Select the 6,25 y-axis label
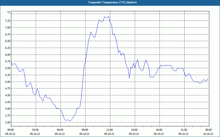 tap(8, 48)
